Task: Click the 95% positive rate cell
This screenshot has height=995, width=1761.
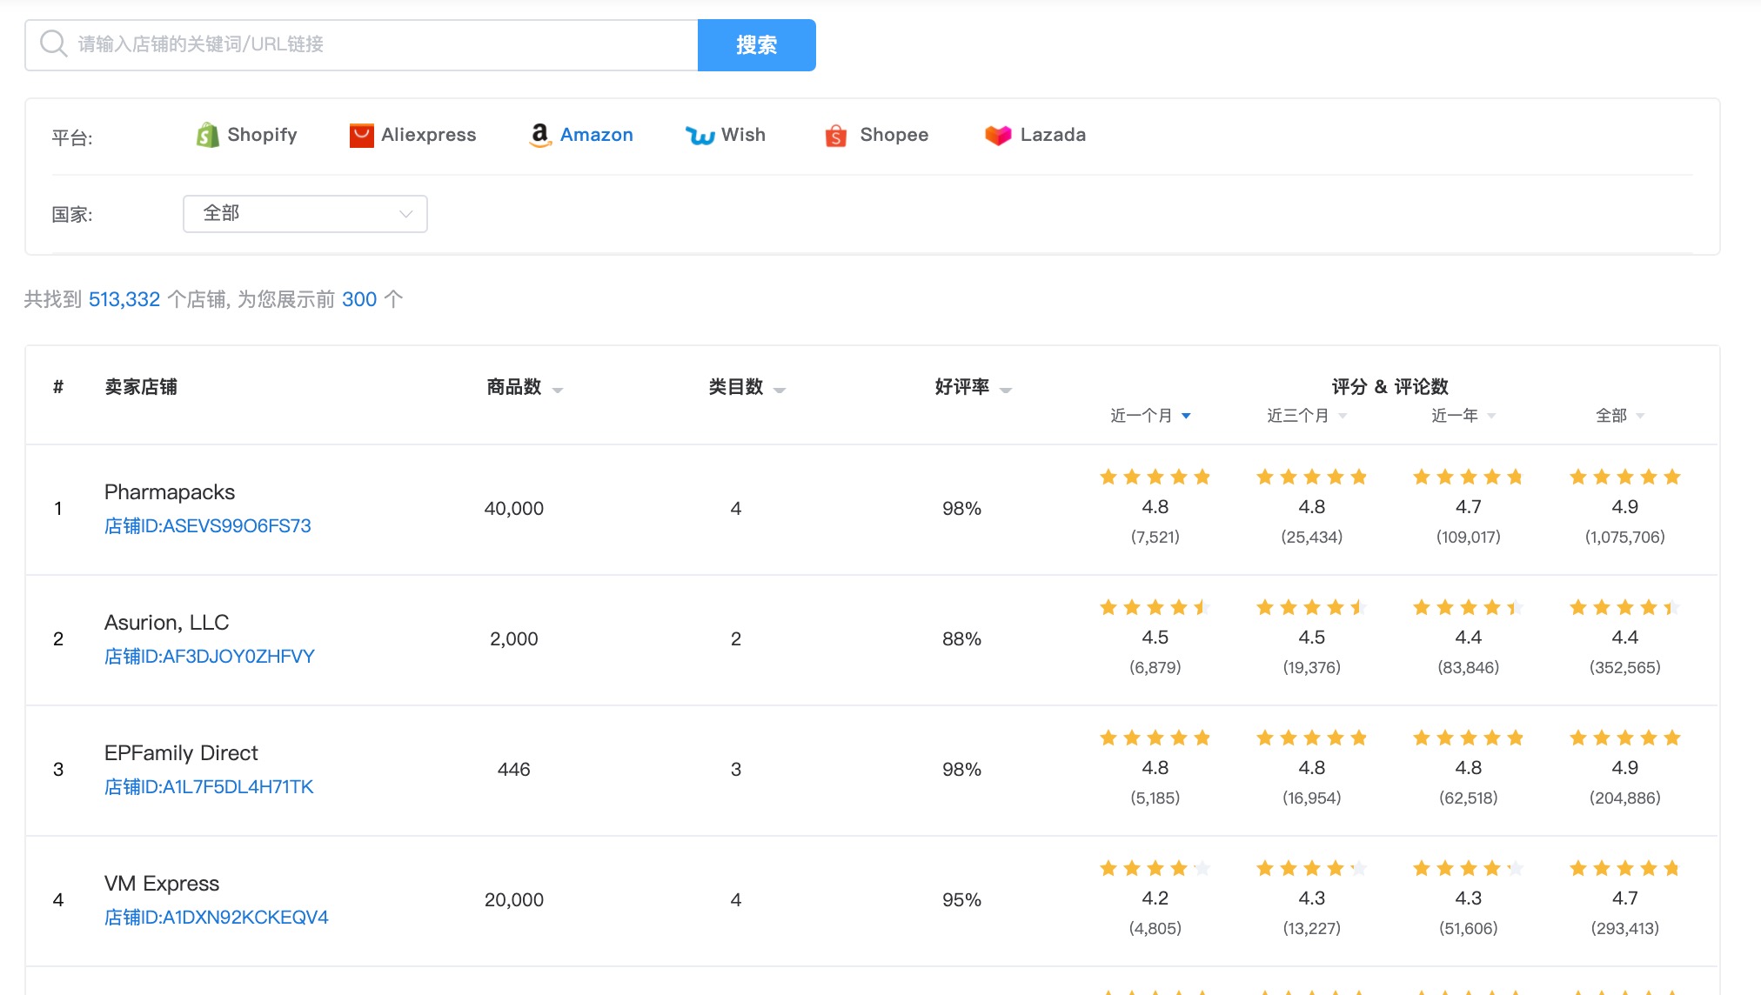Action: [x=961, y=900]
